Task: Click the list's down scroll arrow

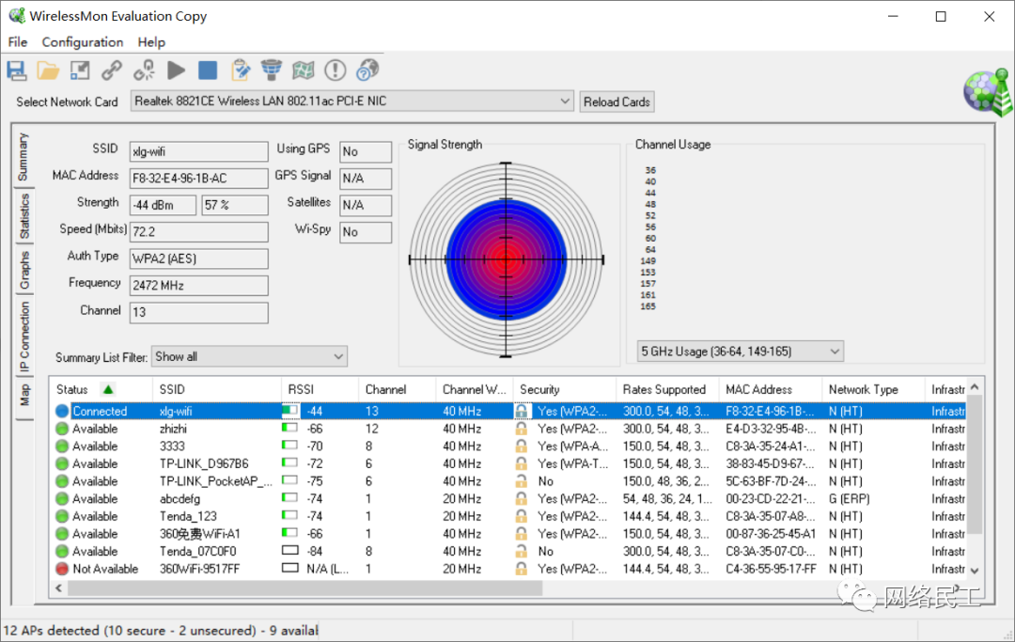Action: point(975,571)
